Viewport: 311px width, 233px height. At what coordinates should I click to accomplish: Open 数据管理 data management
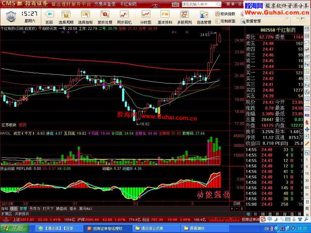point(251,21)
